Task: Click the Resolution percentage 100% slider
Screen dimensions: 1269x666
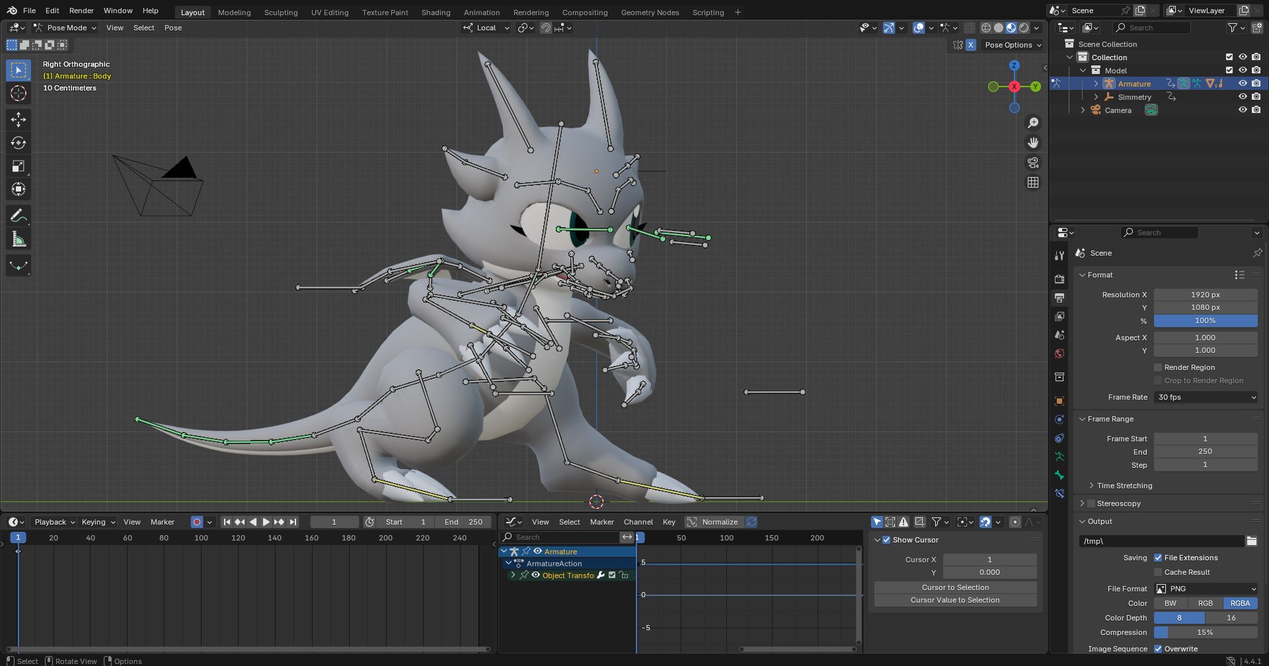Action: [1206, 320]
